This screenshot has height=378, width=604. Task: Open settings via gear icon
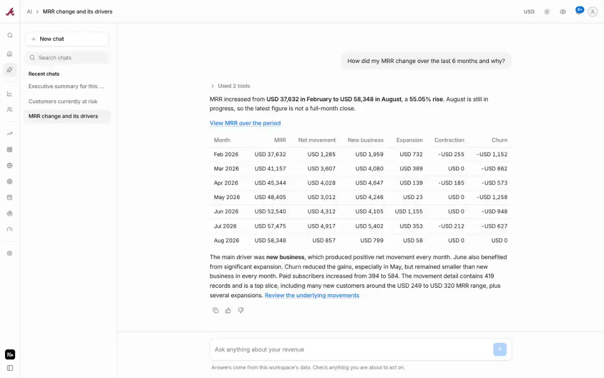[x=10, y=254]
